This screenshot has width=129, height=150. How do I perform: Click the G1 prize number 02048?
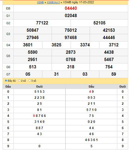click(71, 15)
